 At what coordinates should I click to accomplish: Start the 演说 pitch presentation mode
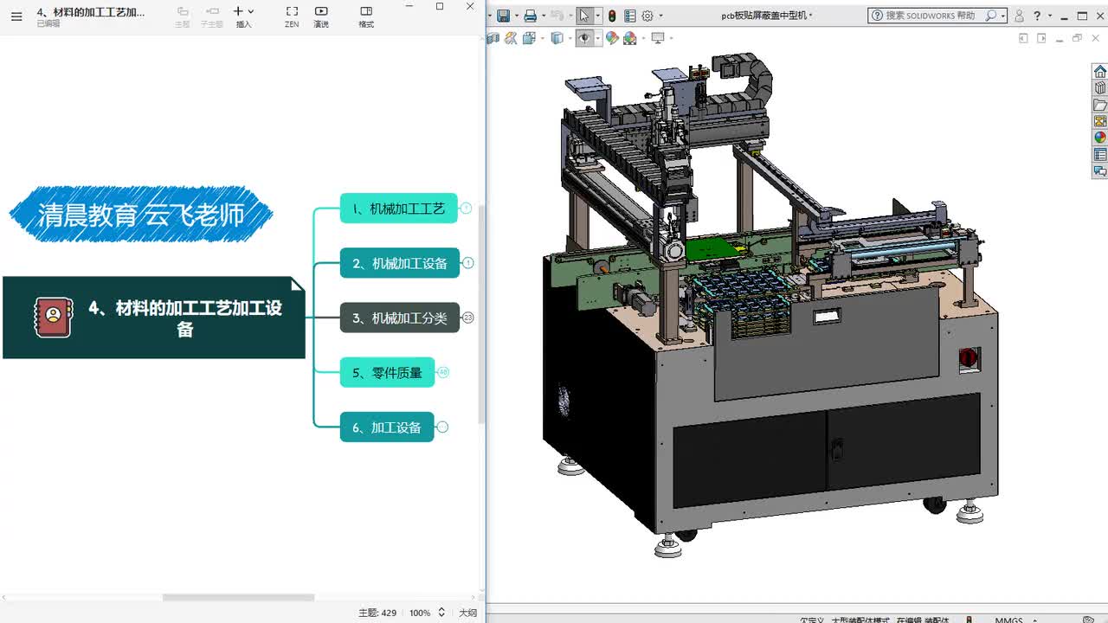point(321,12)
